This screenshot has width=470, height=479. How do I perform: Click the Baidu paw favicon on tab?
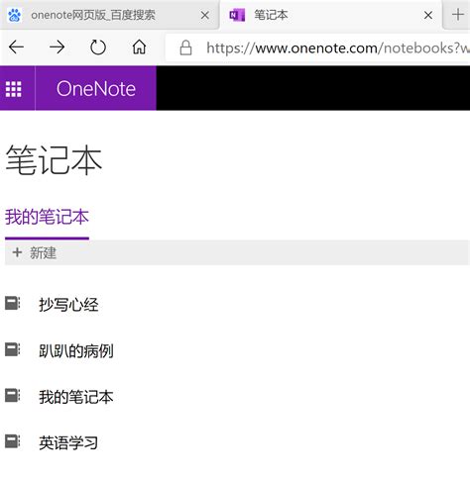[x=14, y=15]
